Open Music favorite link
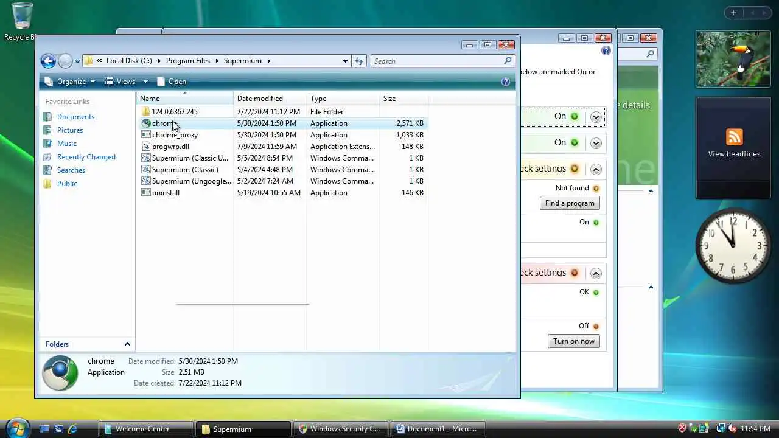 click(x=67, y=144)
